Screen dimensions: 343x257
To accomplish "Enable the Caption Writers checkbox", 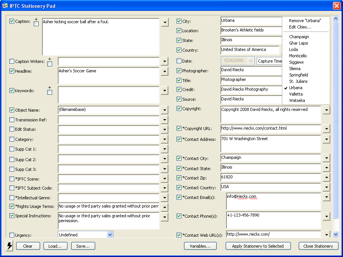I will click(12, 61).
